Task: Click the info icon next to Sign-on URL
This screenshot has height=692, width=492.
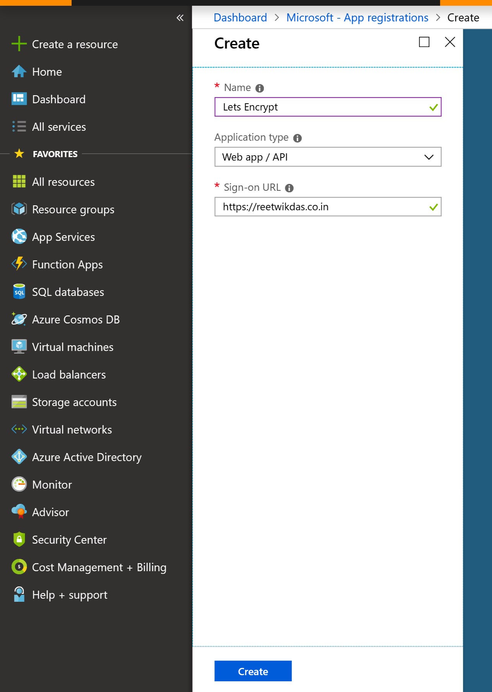Action: 289,188
